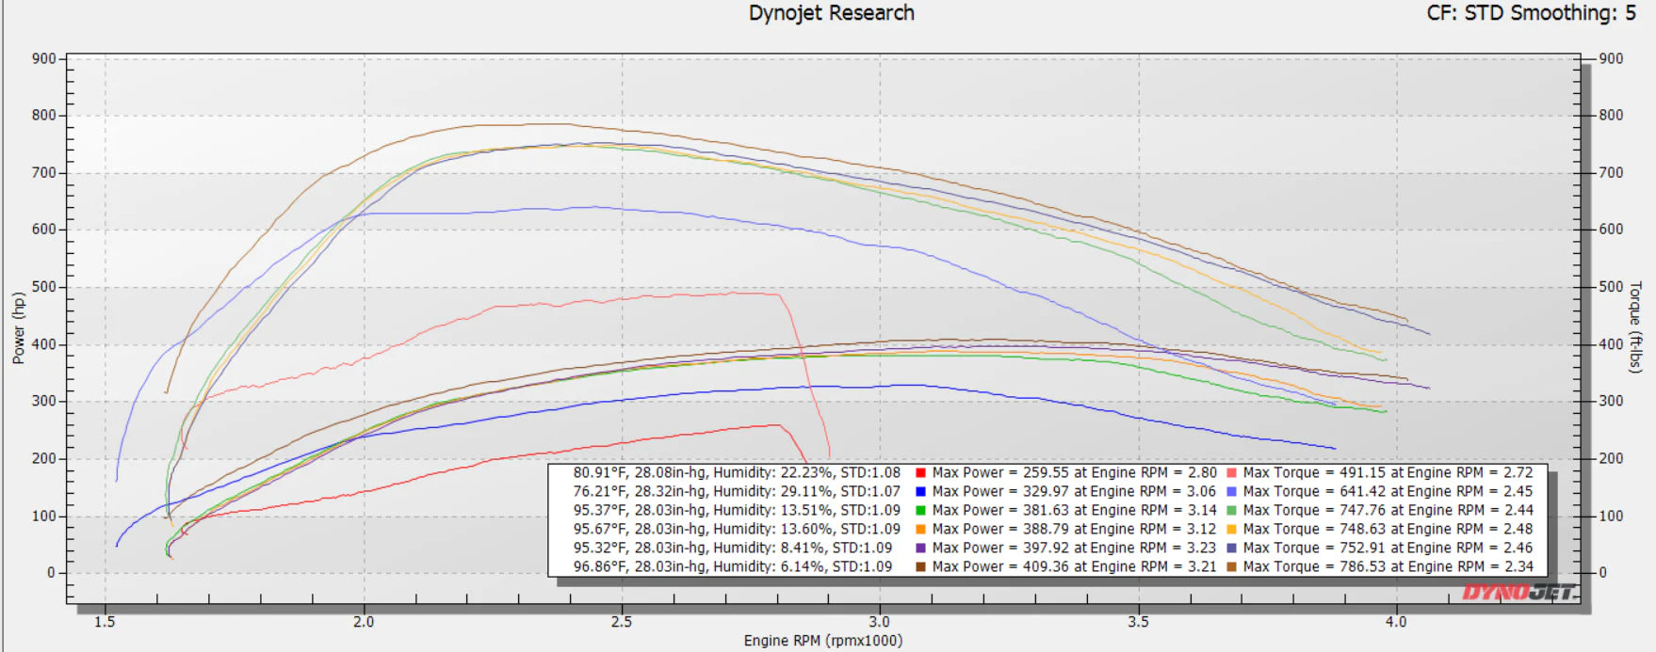Select the 96.86°F run conditions legend row

pyautogui.click(x=733, y=567)
